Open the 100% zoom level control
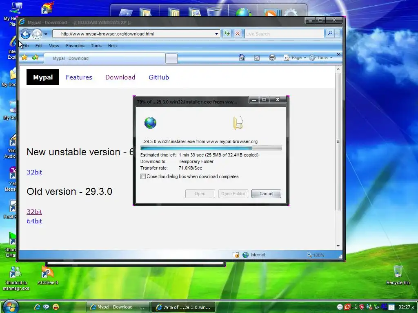418x313 pixels. pyautogui.click(x=316, y=255)
